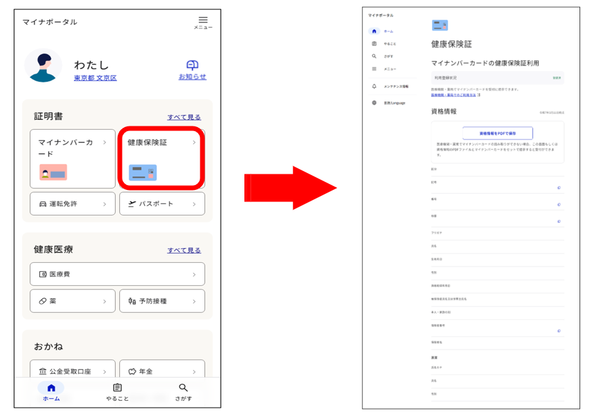Open メニュー lines icon in the sidebar
Viewport: 591px width, 415px height.
[374, 69]
